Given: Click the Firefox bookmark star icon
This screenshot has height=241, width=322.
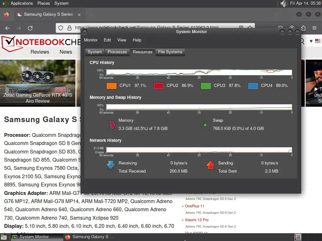Looking at the screenshot, I should click(x=250, y=28).
